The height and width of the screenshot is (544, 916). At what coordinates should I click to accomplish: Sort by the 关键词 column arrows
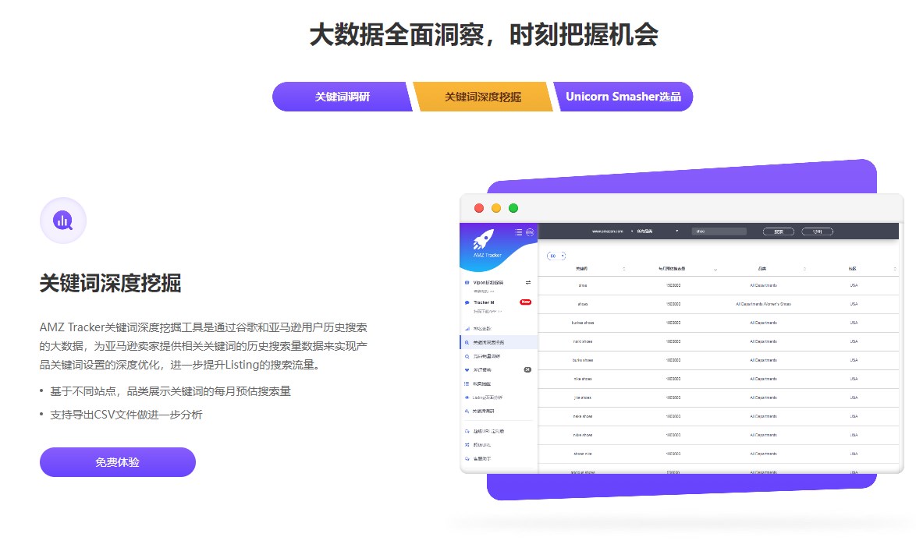click(x=624, y=269)
